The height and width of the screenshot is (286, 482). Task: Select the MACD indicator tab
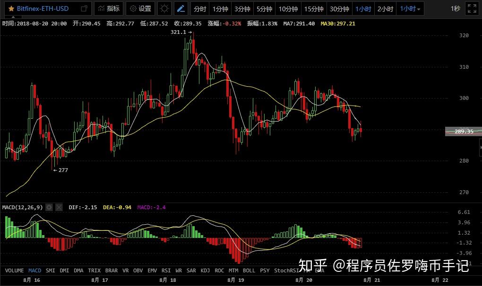point(34,270)
